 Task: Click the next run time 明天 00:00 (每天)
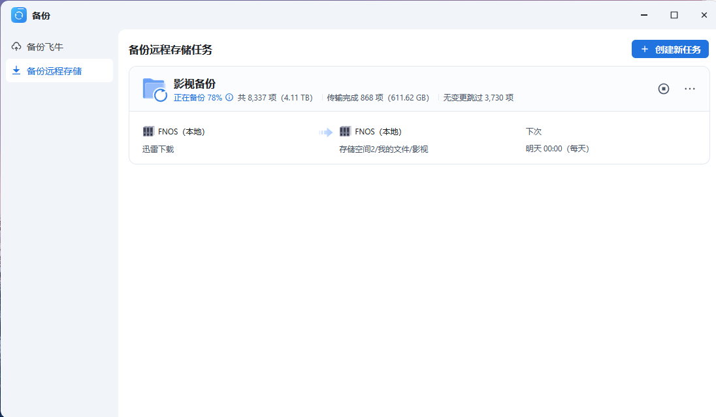point(557,149)
